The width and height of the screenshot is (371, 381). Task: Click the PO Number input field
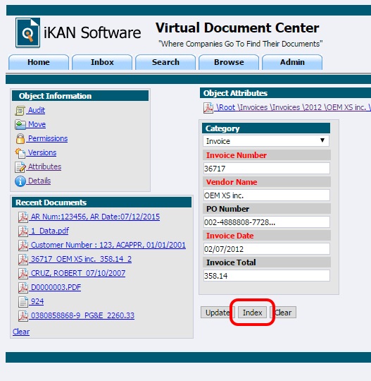point(267,222)
